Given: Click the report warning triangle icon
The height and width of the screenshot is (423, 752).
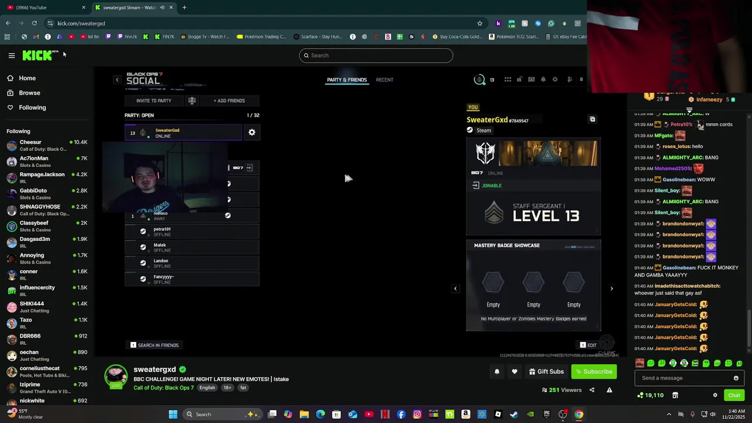Looking at the screenshot, I should [x=609, y=390].
